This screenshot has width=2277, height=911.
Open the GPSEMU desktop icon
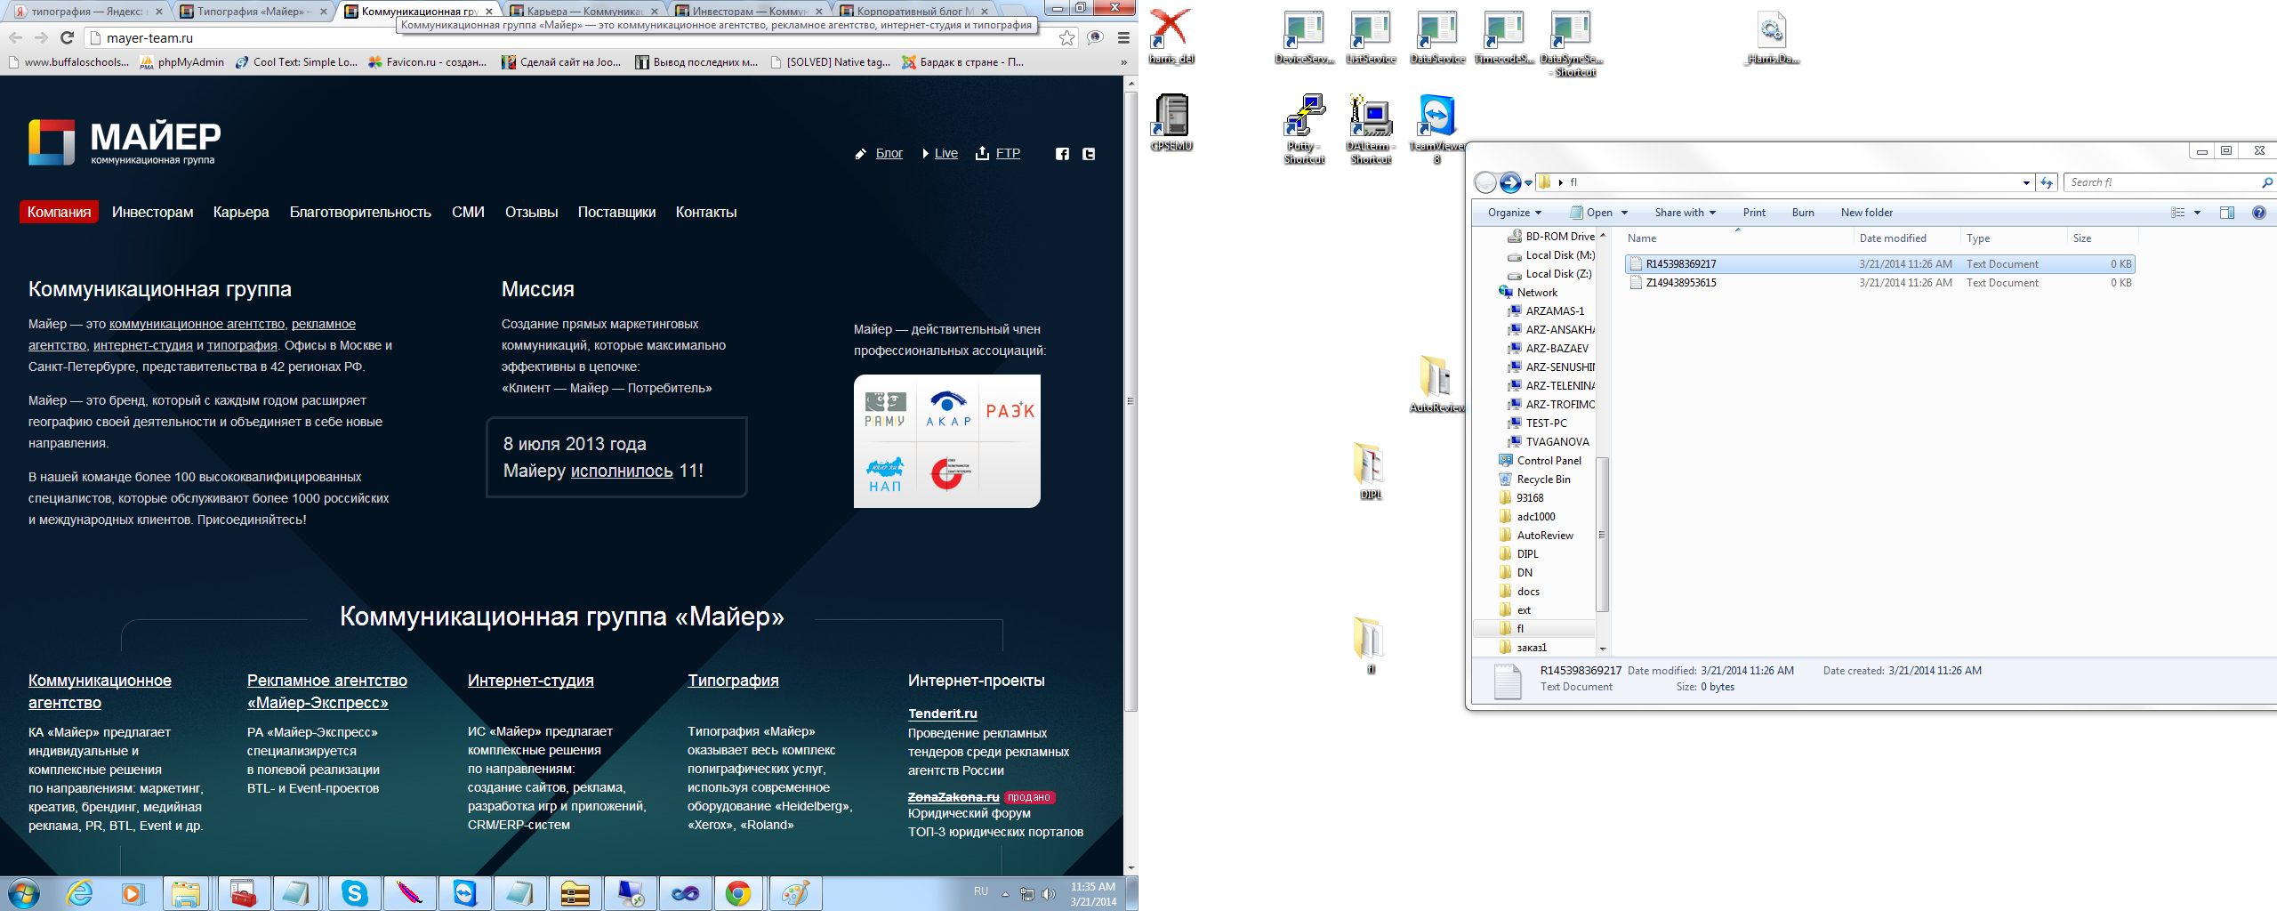(x=1171, y=123)
